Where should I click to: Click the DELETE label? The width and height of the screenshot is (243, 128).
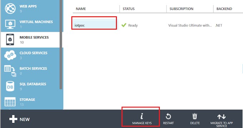pos(195,123)
